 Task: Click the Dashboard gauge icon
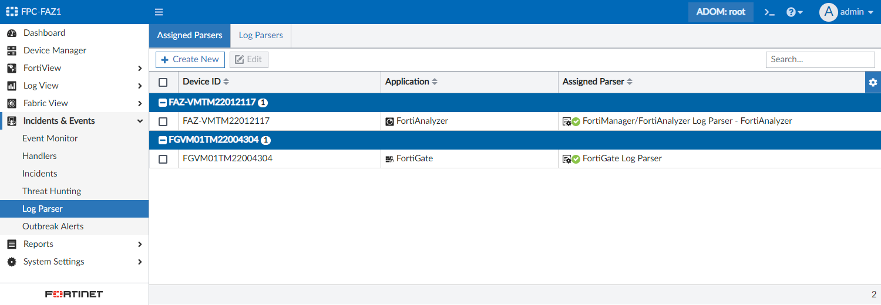(x=12, y=33)
